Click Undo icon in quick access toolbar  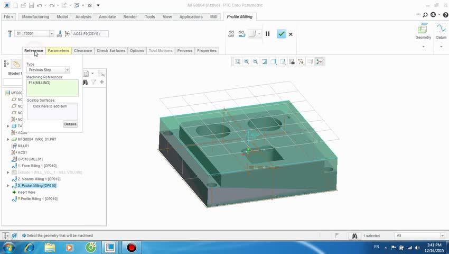click(40, 5)
